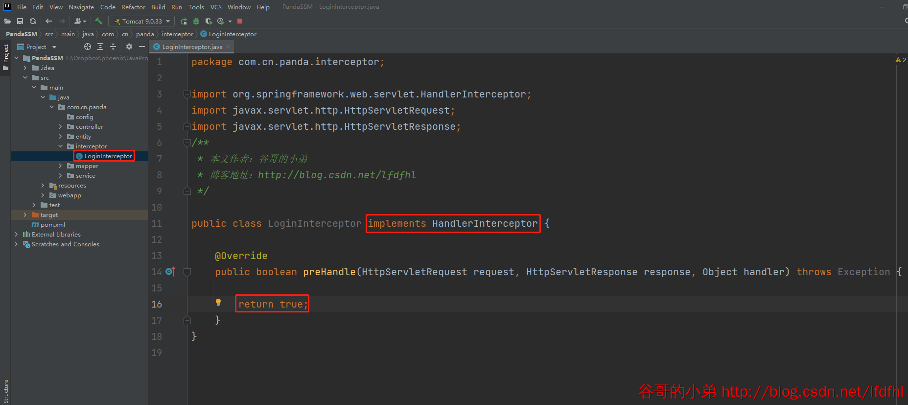This screenshot has height=405, width=908.
Task: Expand all nodes in Project panel
Action: pos(100,47)
